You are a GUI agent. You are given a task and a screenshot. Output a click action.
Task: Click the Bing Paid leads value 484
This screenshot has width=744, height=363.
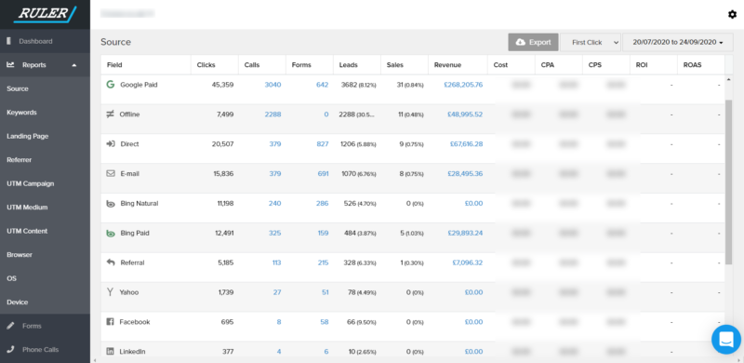coord(350,234)
